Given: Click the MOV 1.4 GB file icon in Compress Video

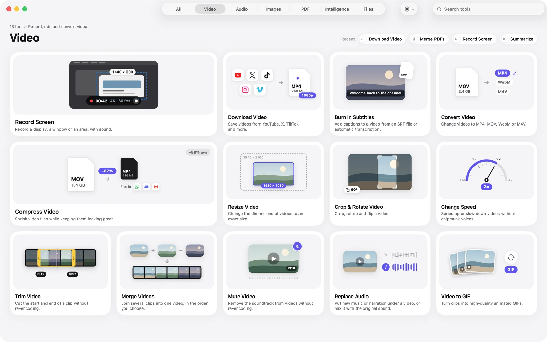Looking at the screenshot, I should click(x=81, y=174).
